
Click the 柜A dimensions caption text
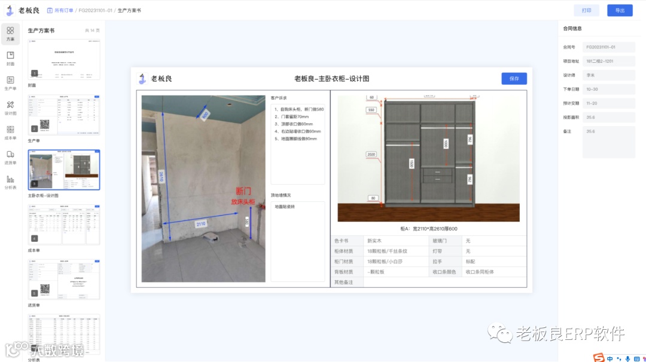click(428, 229)
